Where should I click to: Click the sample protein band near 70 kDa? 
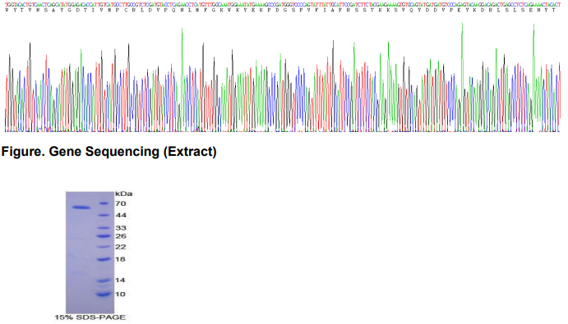point(81,208)
